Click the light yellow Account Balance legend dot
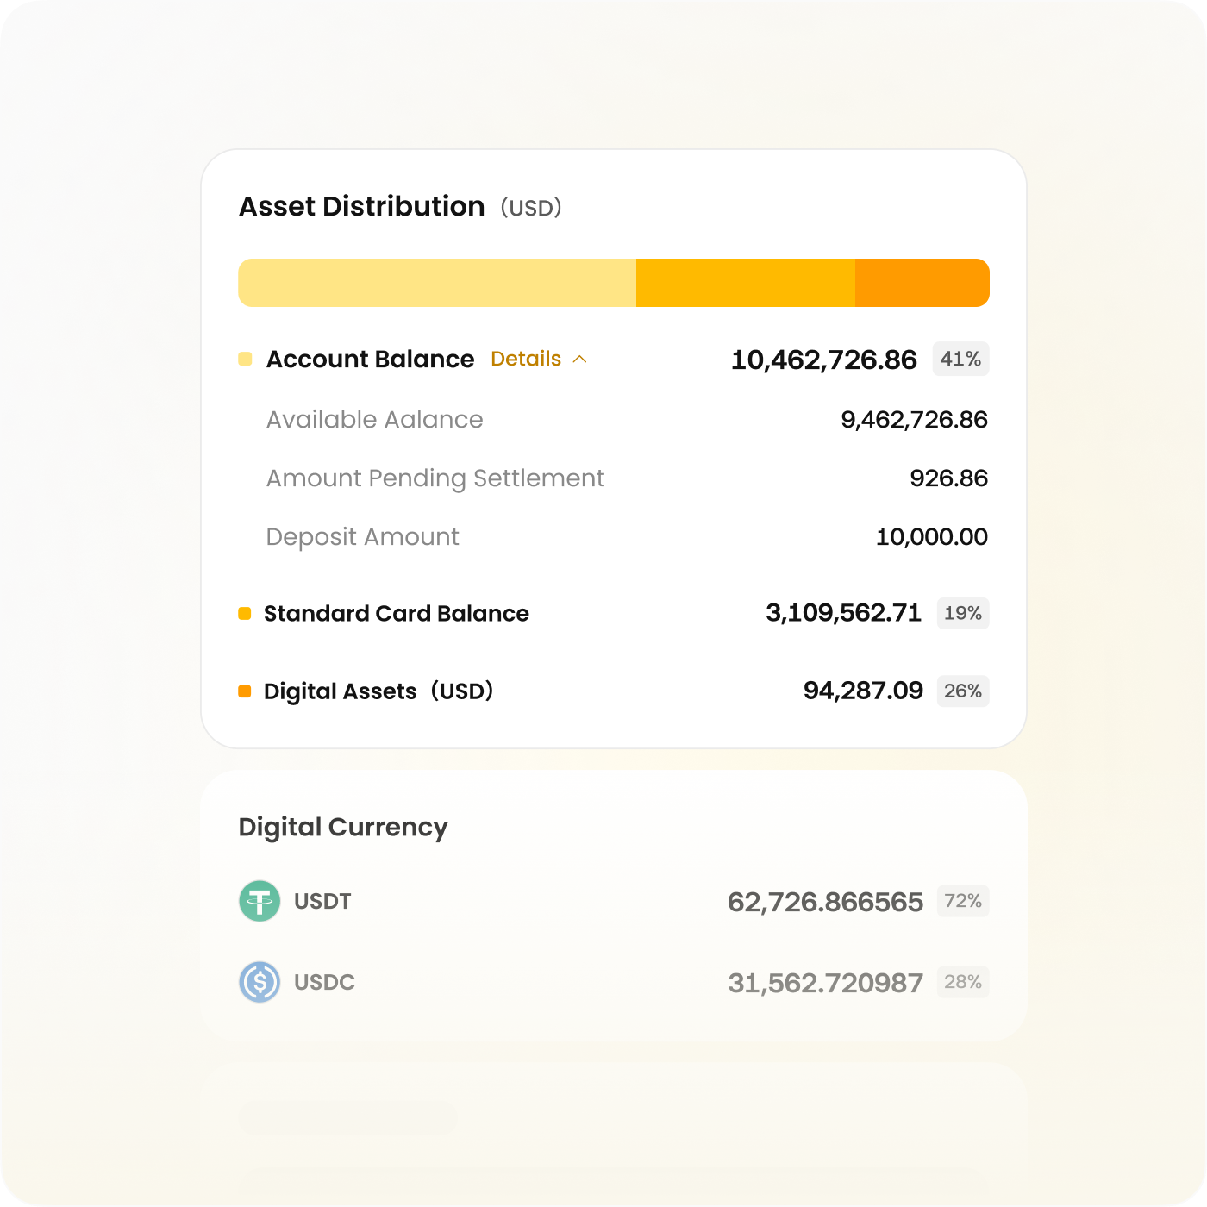This screenshot has height=1207, width=1207. (245, 359)
